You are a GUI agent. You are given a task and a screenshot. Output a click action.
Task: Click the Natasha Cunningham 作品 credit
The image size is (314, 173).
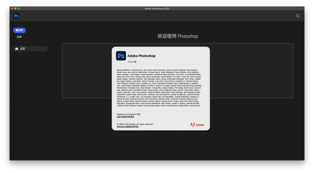point(128,114)
